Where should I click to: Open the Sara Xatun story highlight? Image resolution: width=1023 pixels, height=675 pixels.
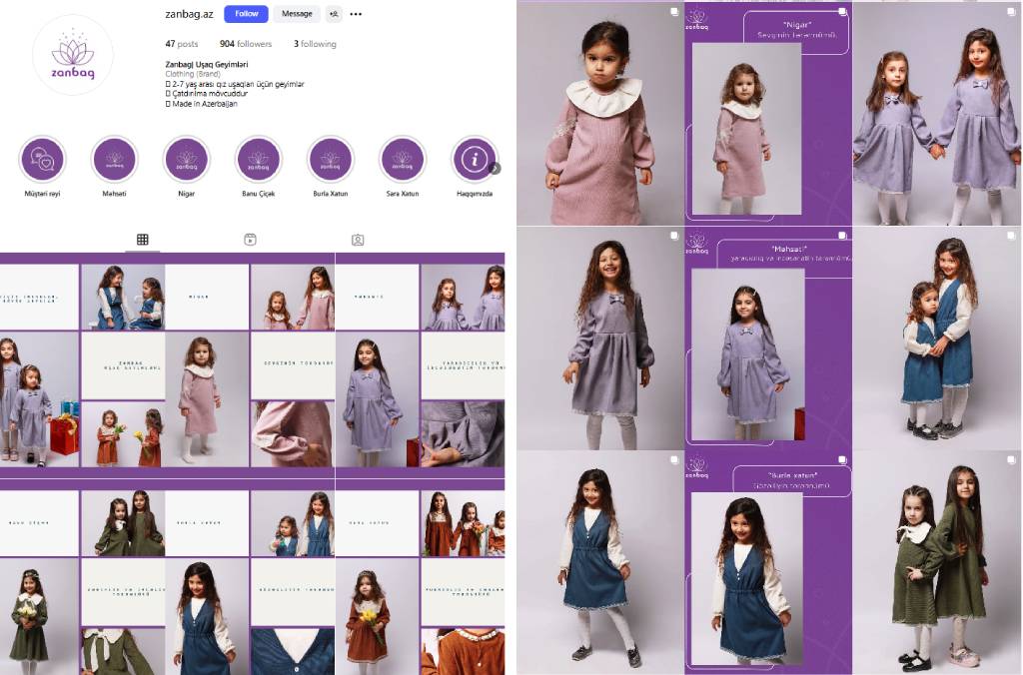[x=402, y=160]
